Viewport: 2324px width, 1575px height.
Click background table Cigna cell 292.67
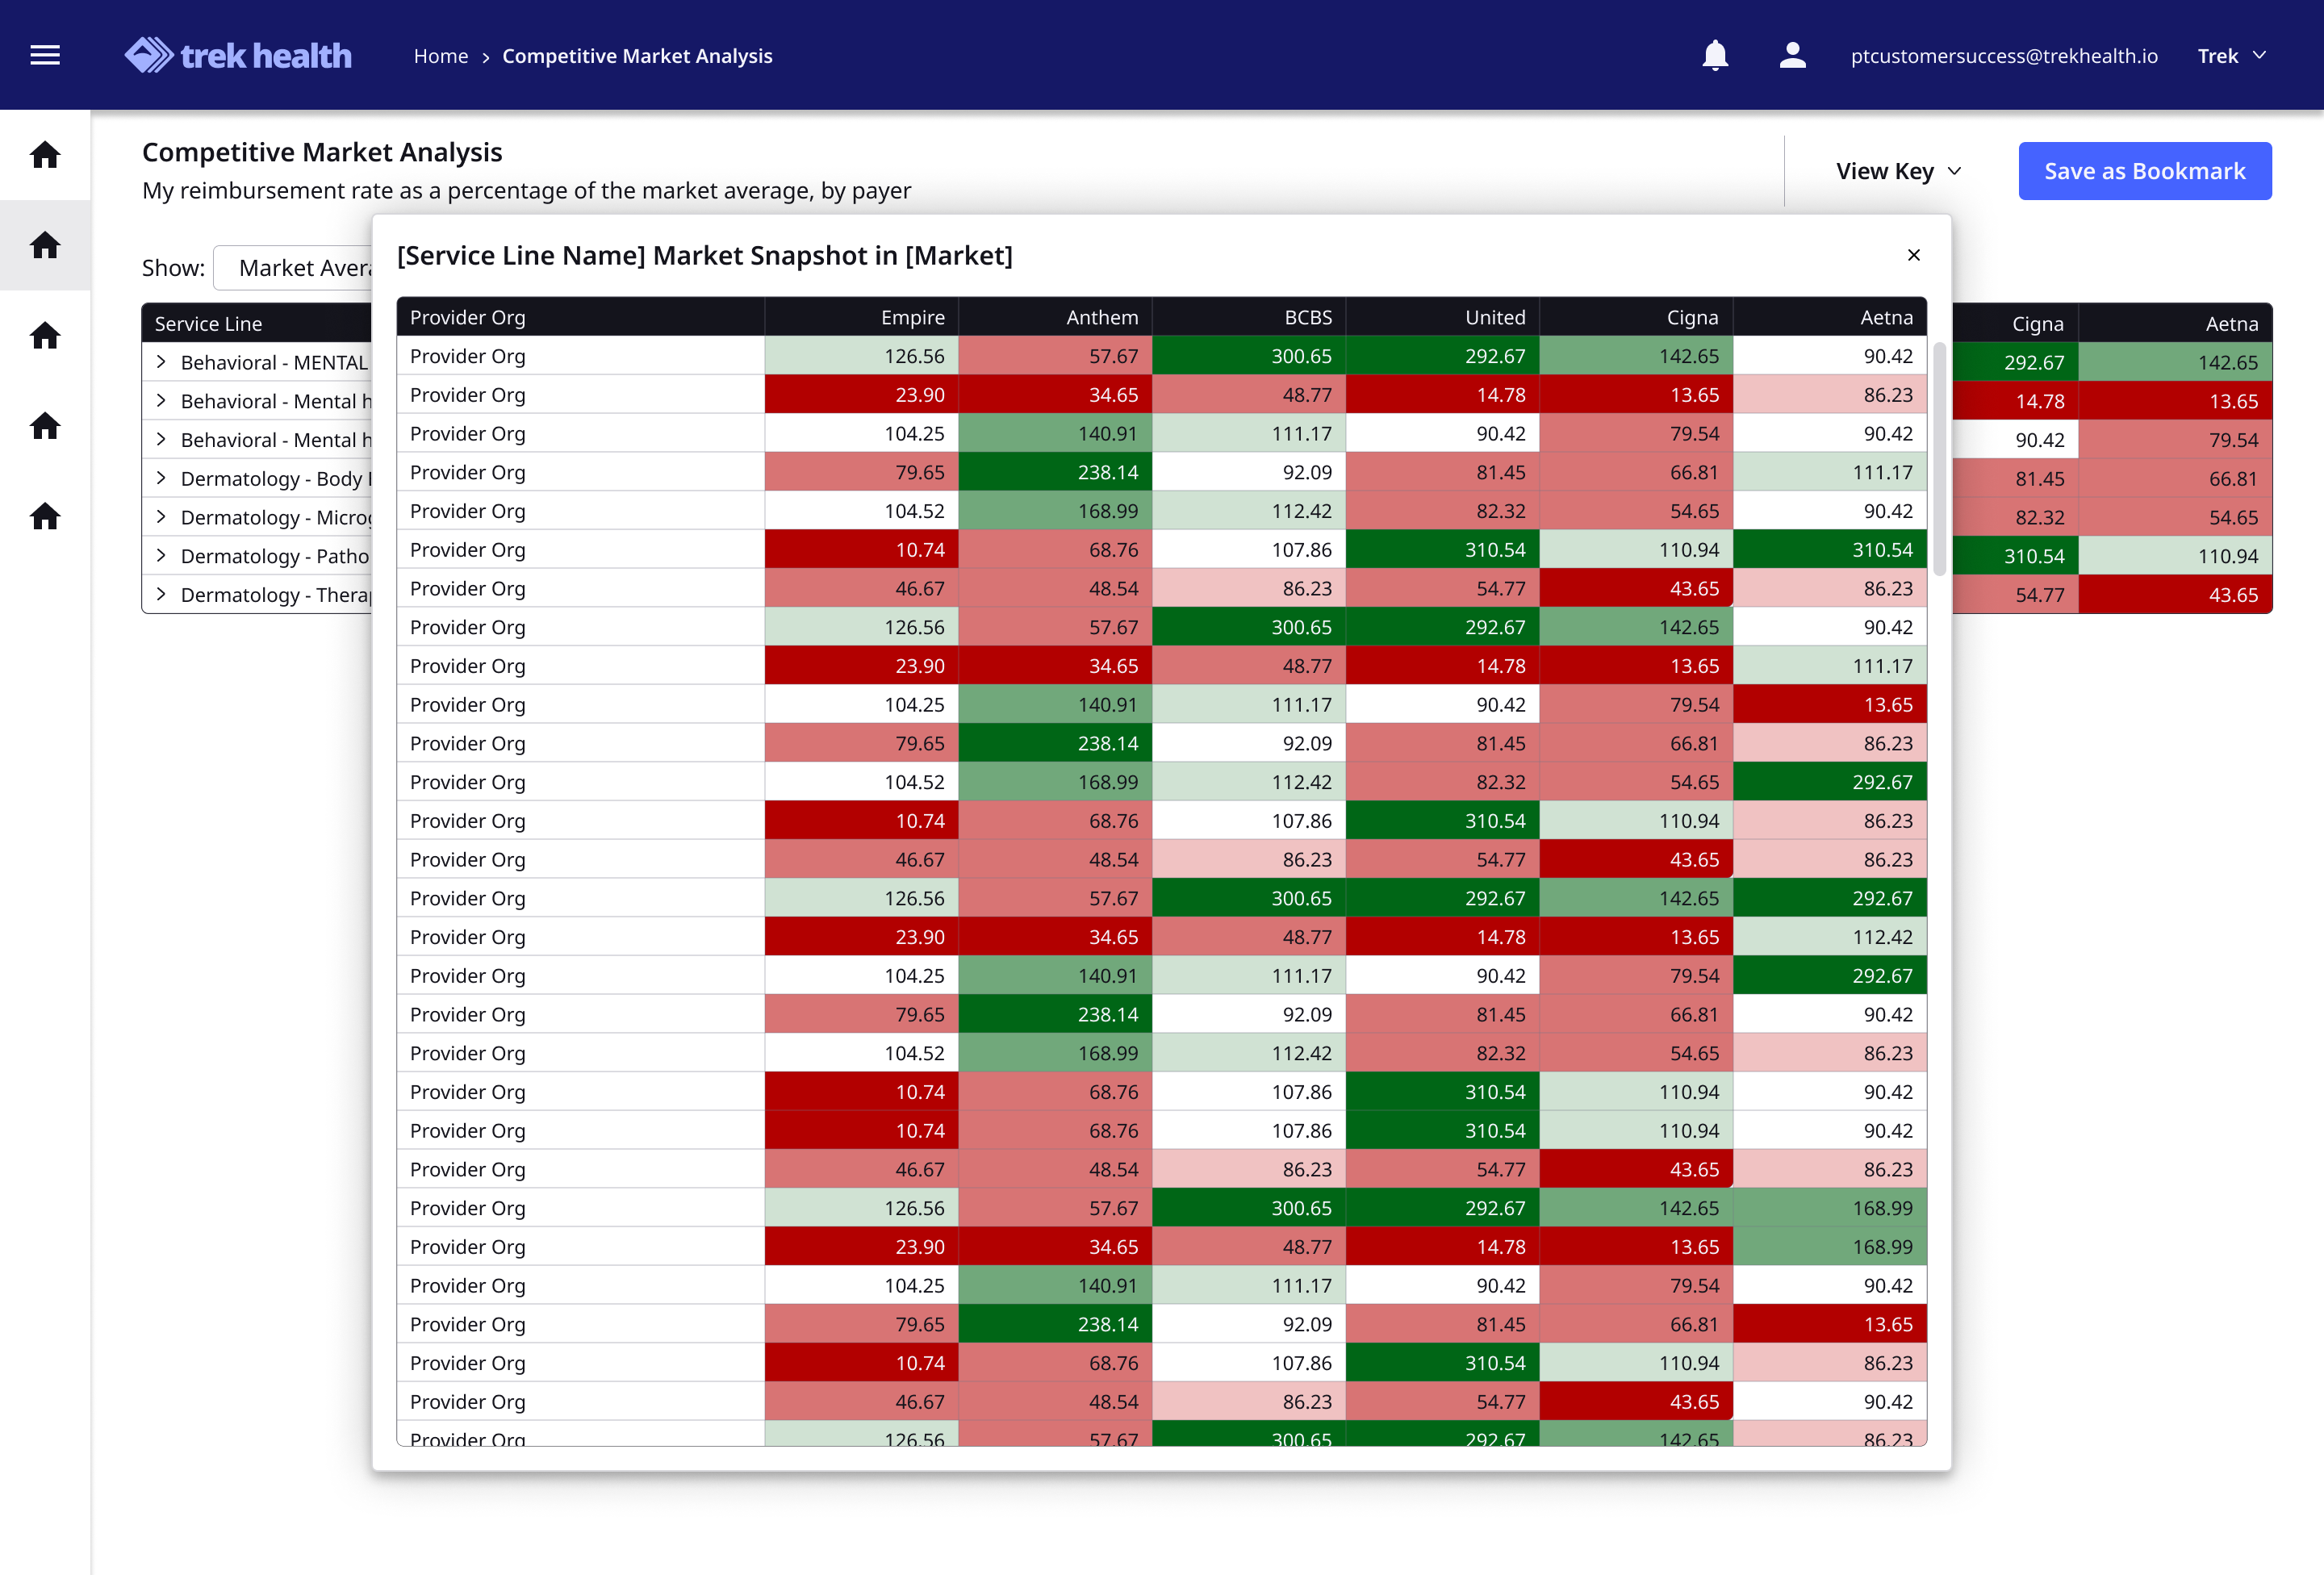pos(2015,362)
